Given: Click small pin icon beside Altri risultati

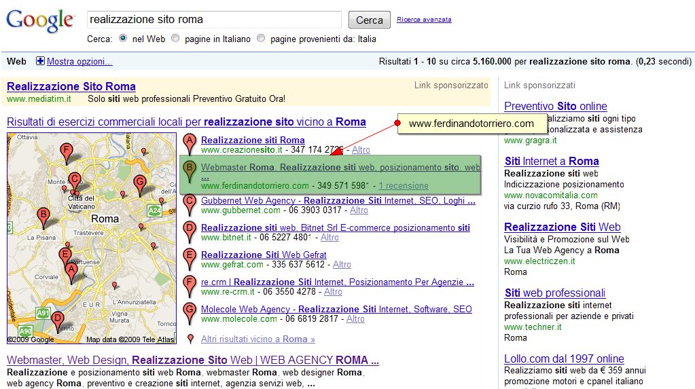Looking at the screenshot, I should click(x=191, y=339).
